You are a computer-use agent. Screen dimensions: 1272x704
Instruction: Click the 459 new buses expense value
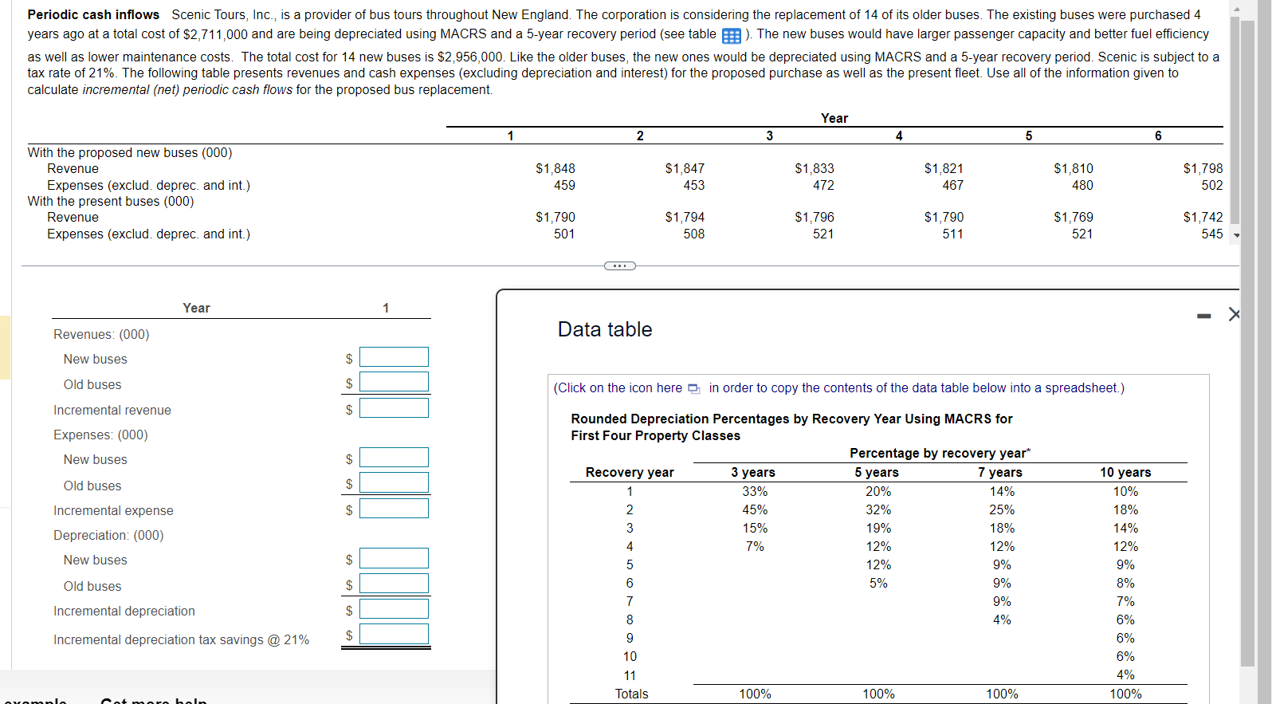coord(564,186)
